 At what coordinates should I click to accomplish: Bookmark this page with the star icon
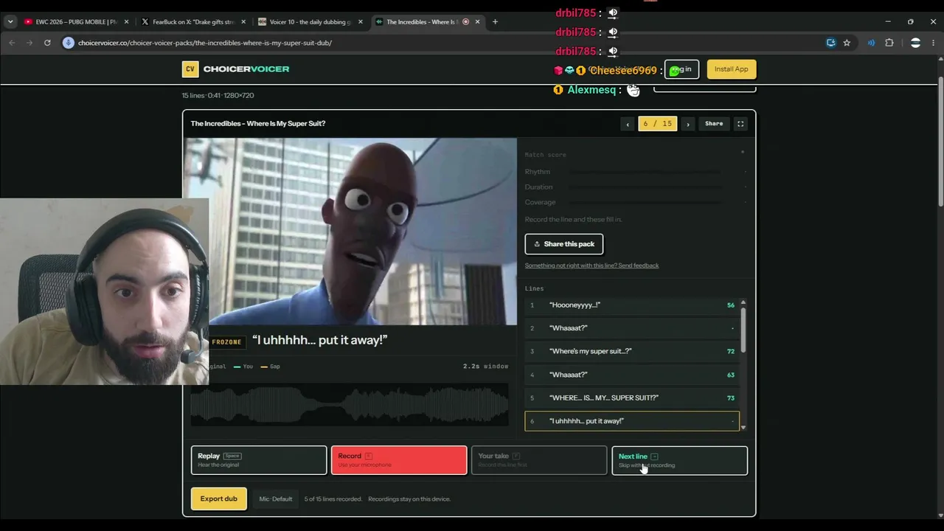(847, 43)
